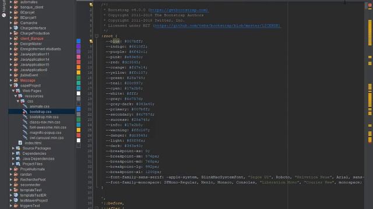This screenshot has height=209, width=373.
Task: Click the randan project icon
Action: [x=16, y=174]
